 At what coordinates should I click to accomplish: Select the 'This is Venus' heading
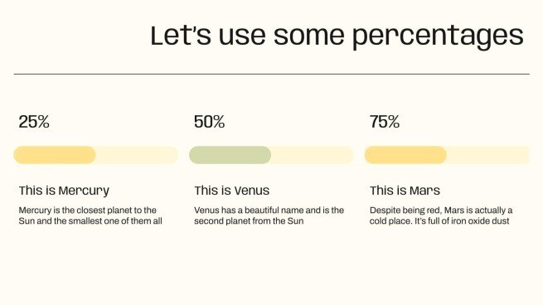(x=231, y=191)
